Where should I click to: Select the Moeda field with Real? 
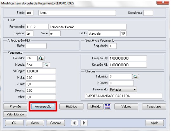click(x=34, y=65)
